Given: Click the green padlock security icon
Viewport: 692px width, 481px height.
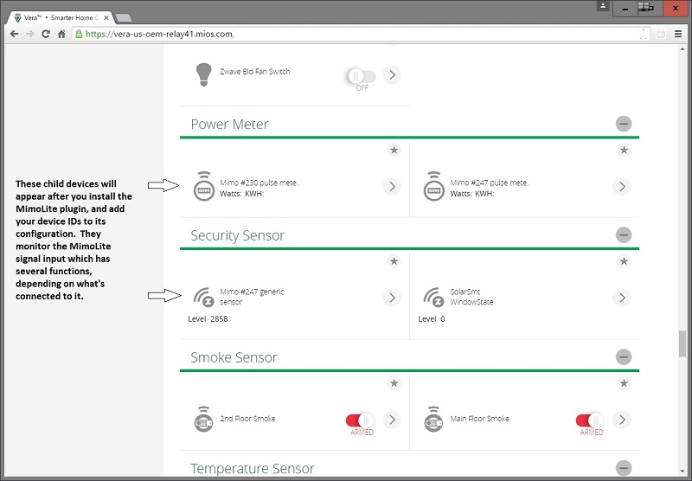Looking at the screenshot, I should [79, 34].
